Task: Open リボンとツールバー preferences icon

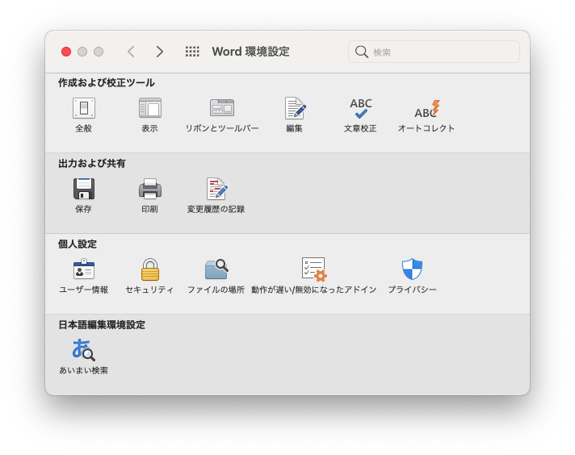Action: [222, 108]
